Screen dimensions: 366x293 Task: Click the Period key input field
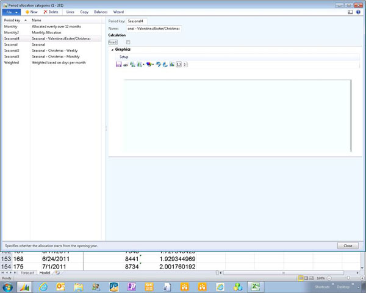click(x=137, y=21)
